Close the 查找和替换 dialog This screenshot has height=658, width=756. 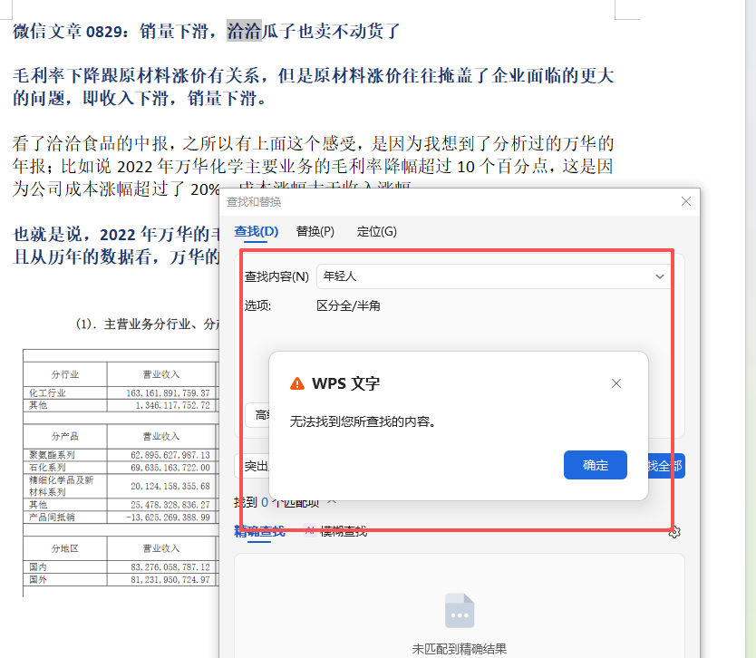(x=685, y=201)
